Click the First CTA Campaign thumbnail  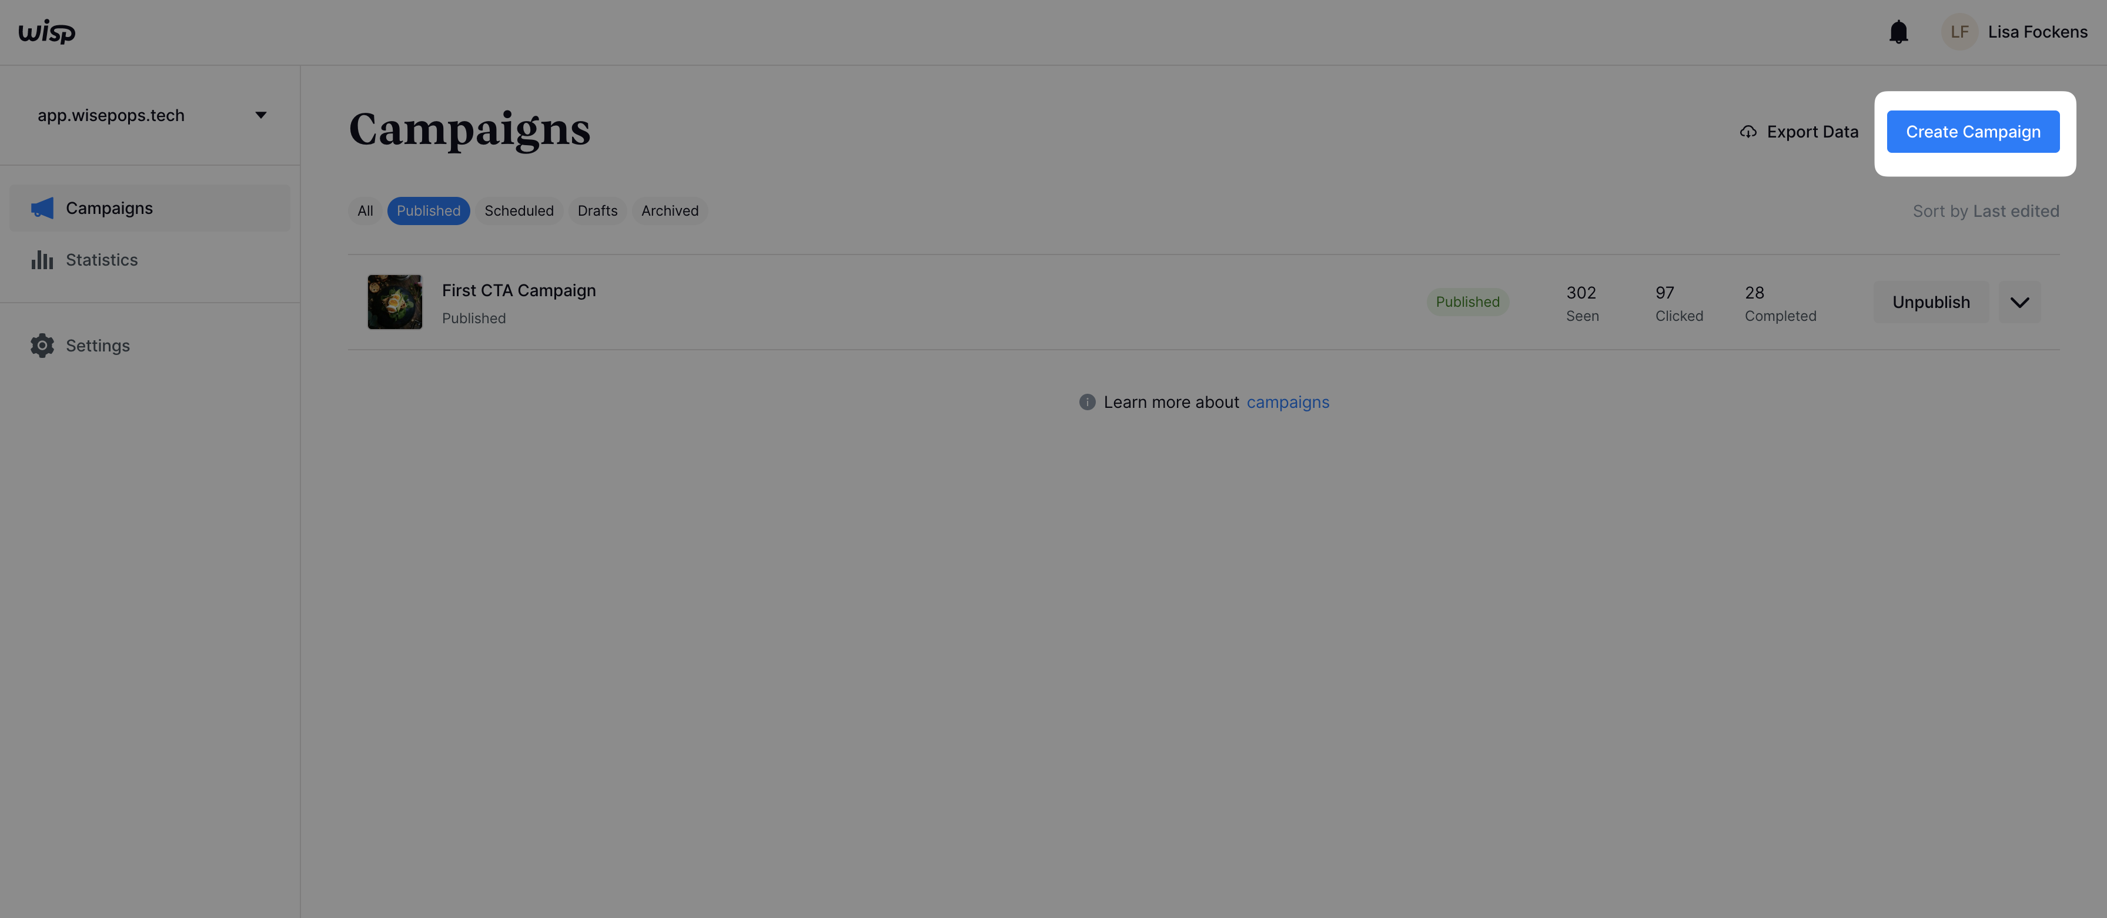coord(395,301)
